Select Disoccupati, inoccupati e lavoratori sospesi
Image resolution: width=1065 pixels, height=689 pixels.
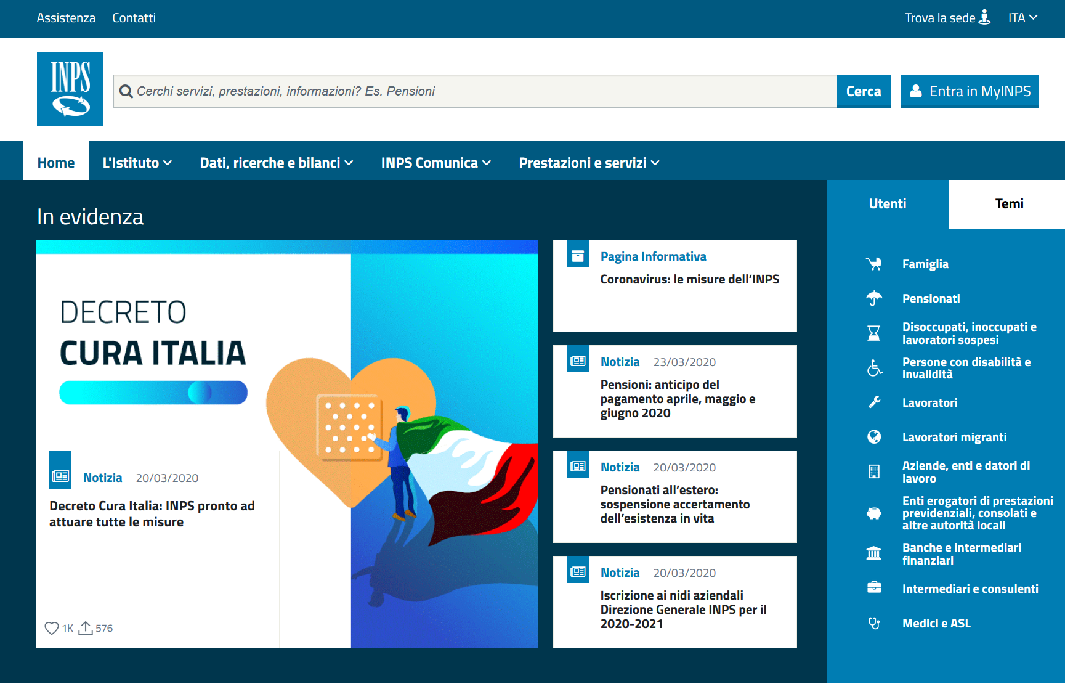[970, 333]
